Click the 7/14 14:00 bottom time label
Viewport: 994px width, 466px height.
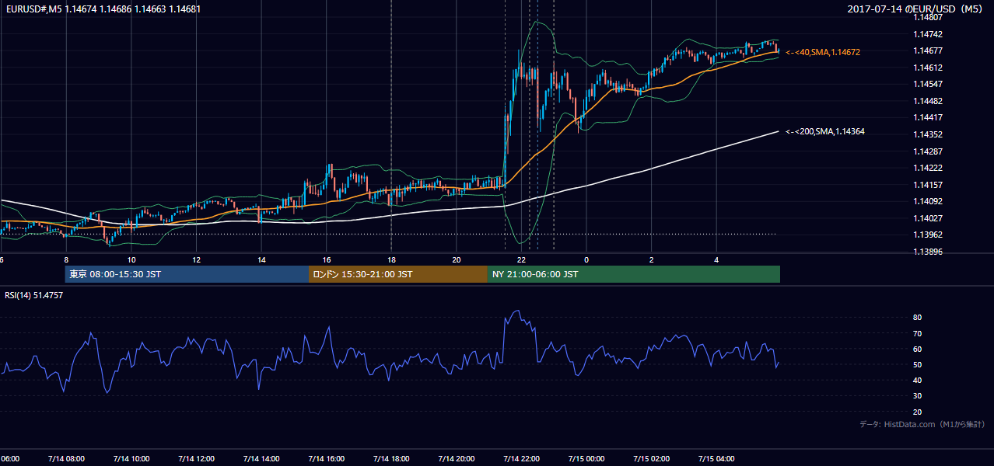click(261, 459)
